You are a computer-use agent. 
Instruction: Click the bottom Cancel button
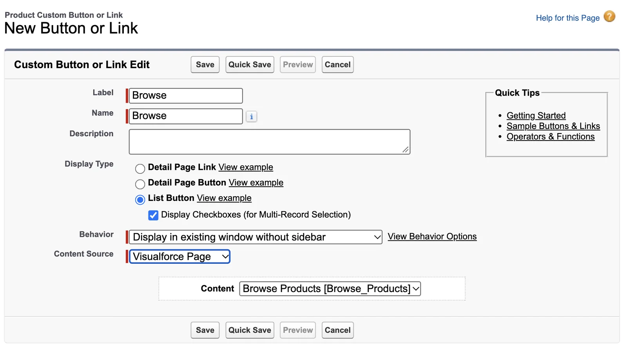click(x=337, y=330)
